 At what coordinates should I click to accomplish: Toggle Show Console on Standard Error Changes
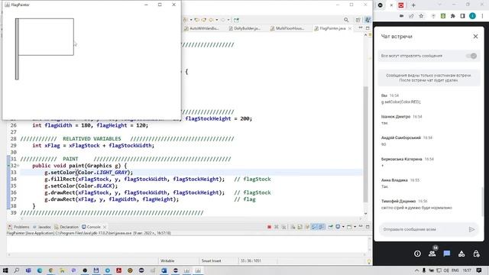coord(322,227)
